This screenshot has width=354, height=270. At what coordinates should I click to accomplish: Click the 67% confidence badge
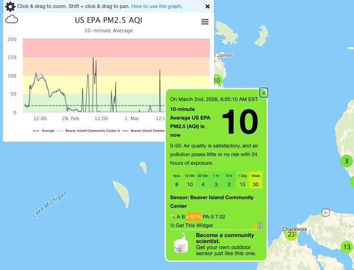pyautogui.click(x=193, y=217)
